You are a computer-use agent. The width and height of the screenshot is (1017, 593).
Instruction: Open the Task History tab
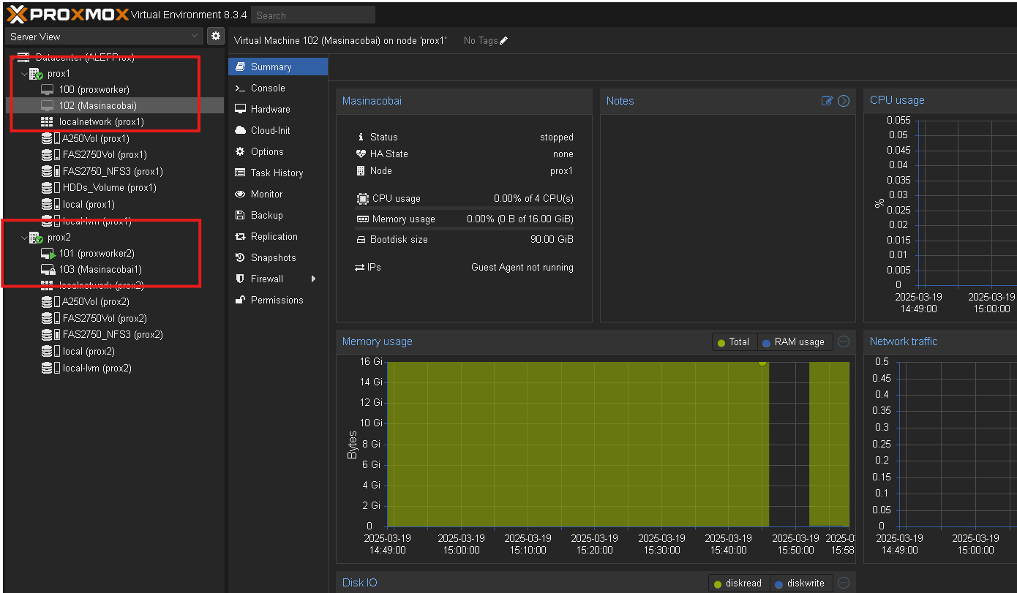(278, 173)
